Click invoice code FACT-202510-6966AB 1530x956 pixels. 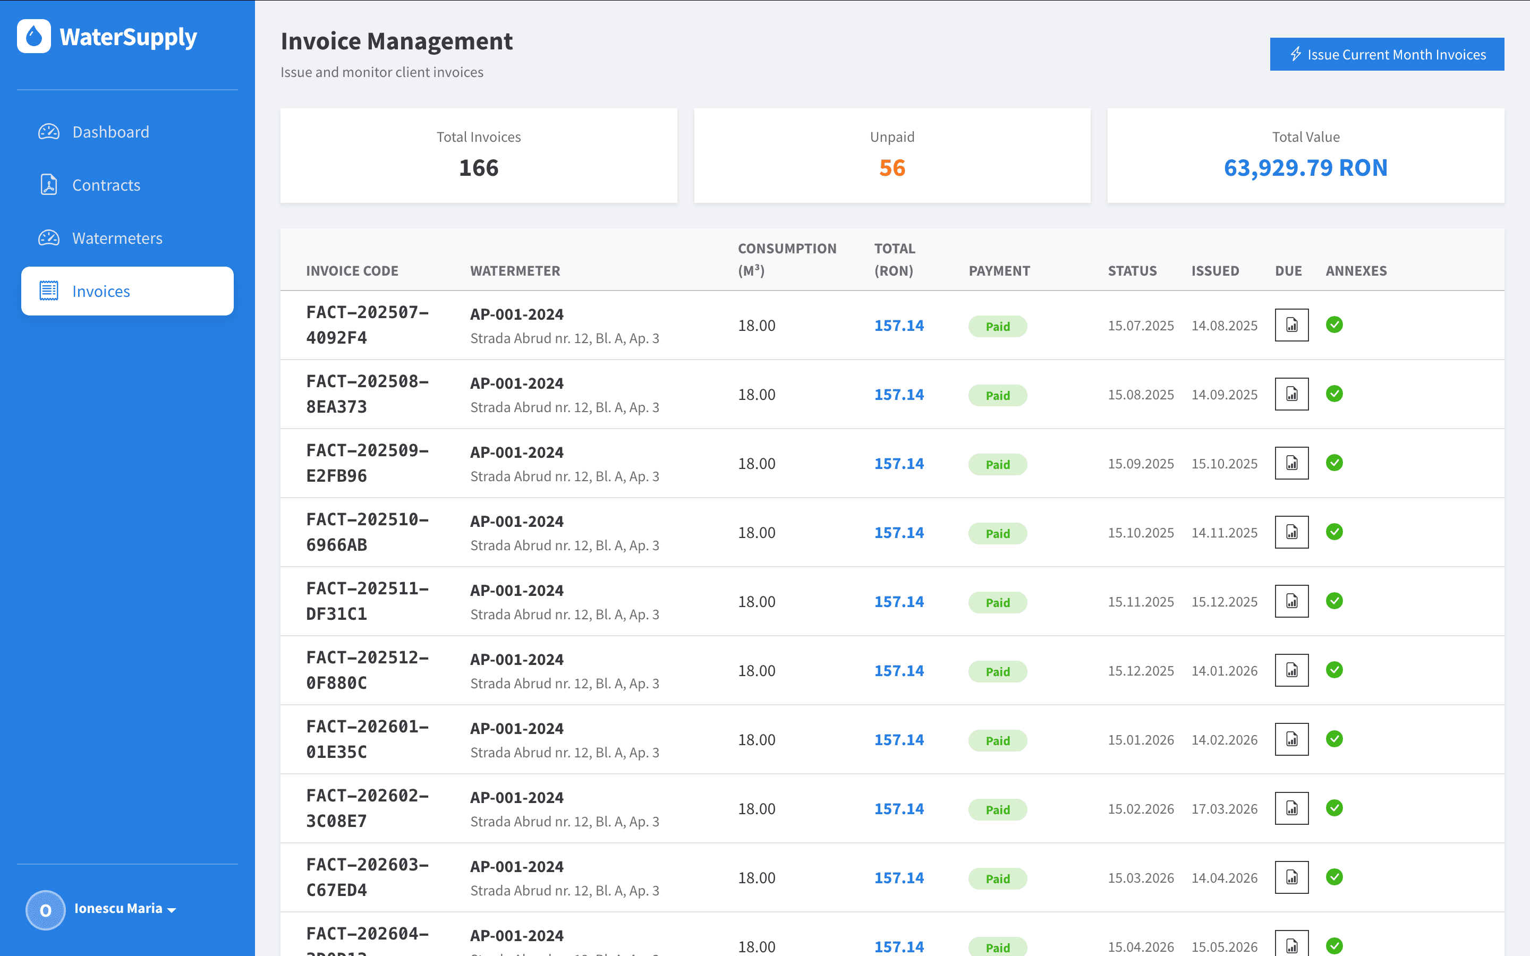tap(367, 532)
